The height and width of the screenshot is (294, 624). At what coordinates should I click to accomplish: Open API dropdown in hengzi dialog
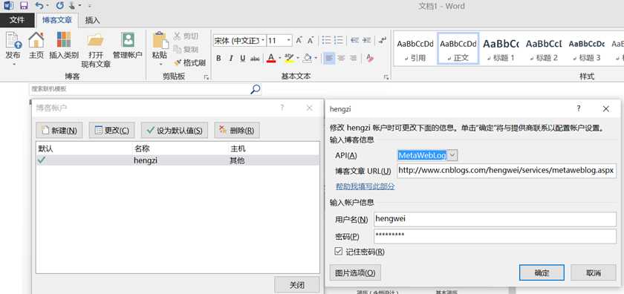click(x=453, y=155)
